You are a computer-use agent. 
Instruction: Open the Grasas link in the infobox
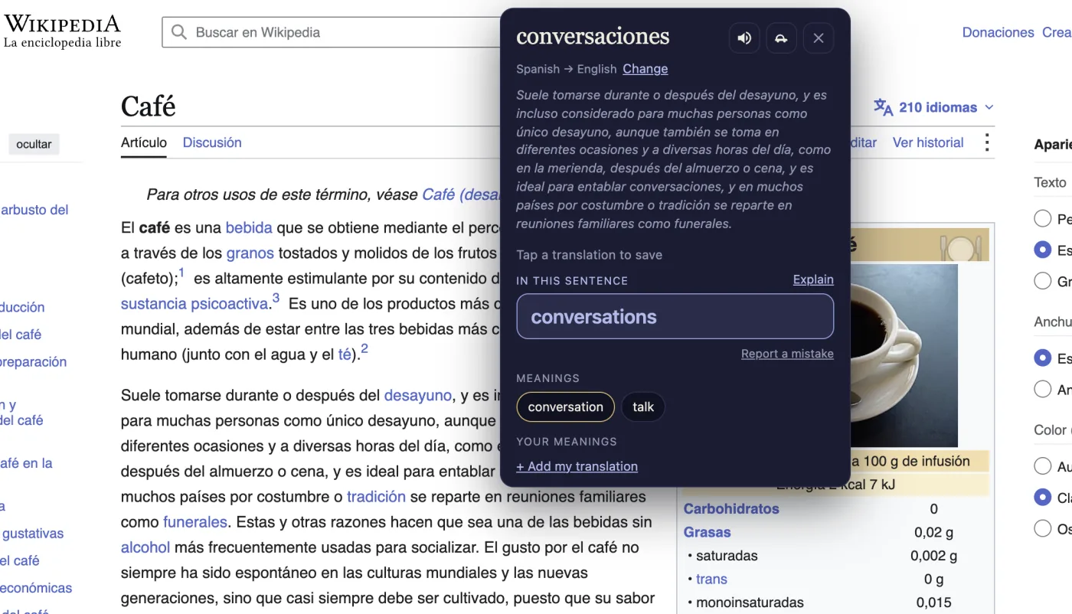coord(707,532)
